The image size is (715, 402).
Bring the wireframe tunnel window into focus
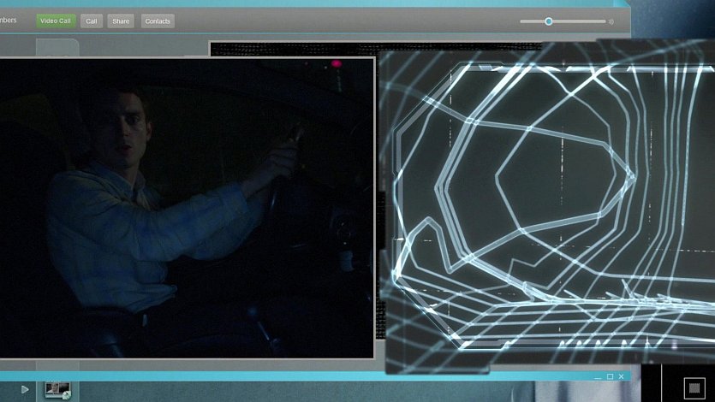point(548,205)
